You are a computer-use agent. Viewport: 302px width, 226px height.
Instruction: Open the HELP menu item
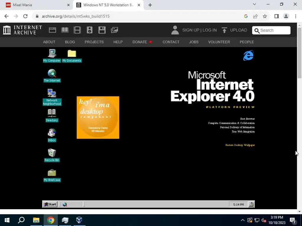(118, 42)
